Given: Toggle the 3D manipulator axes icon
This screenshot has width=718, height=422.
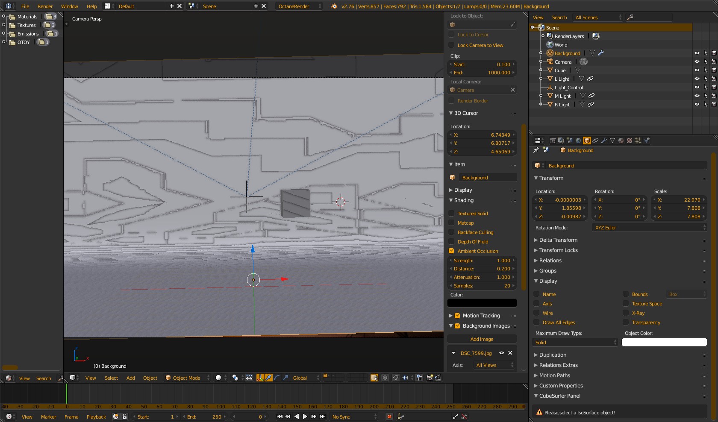Looking at the screenshot, I should coord(260,378).
